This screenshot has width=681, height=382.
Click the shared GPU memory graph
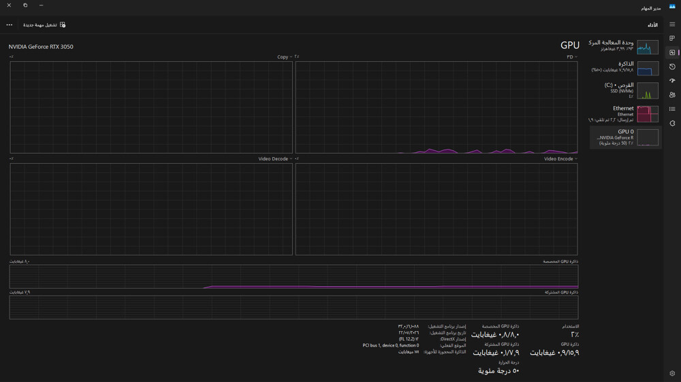pos(294,307)
